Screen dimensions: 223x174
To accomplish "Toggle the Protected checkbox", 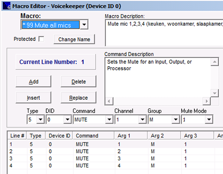I will 41,39.
